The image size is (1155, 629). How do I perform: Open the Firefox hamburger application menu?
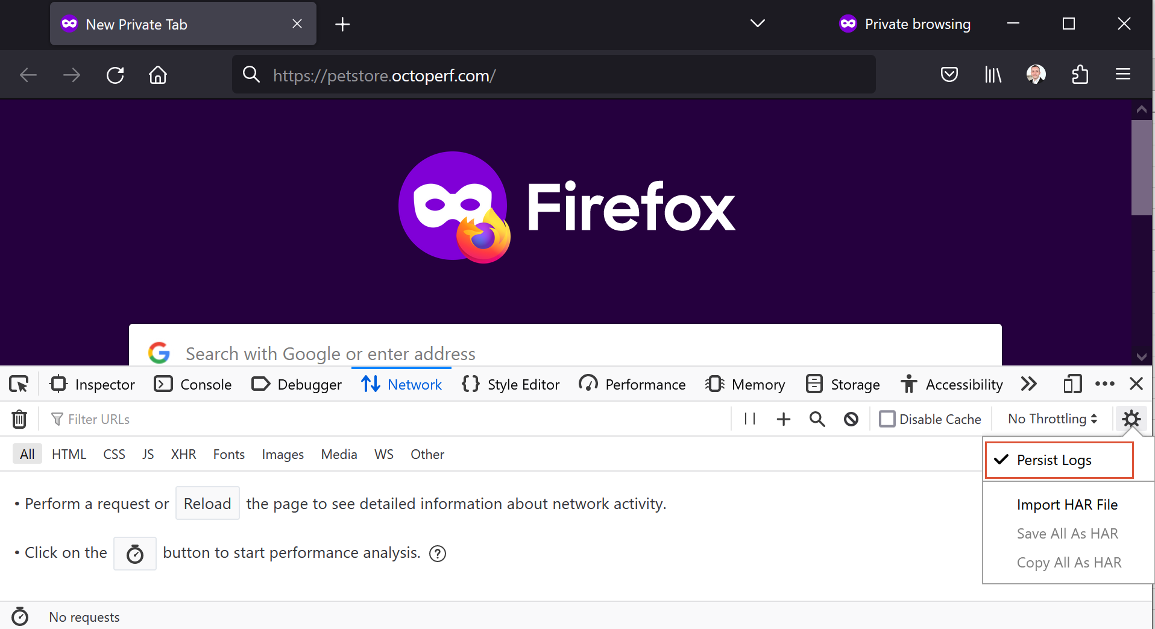(1123, 75)
